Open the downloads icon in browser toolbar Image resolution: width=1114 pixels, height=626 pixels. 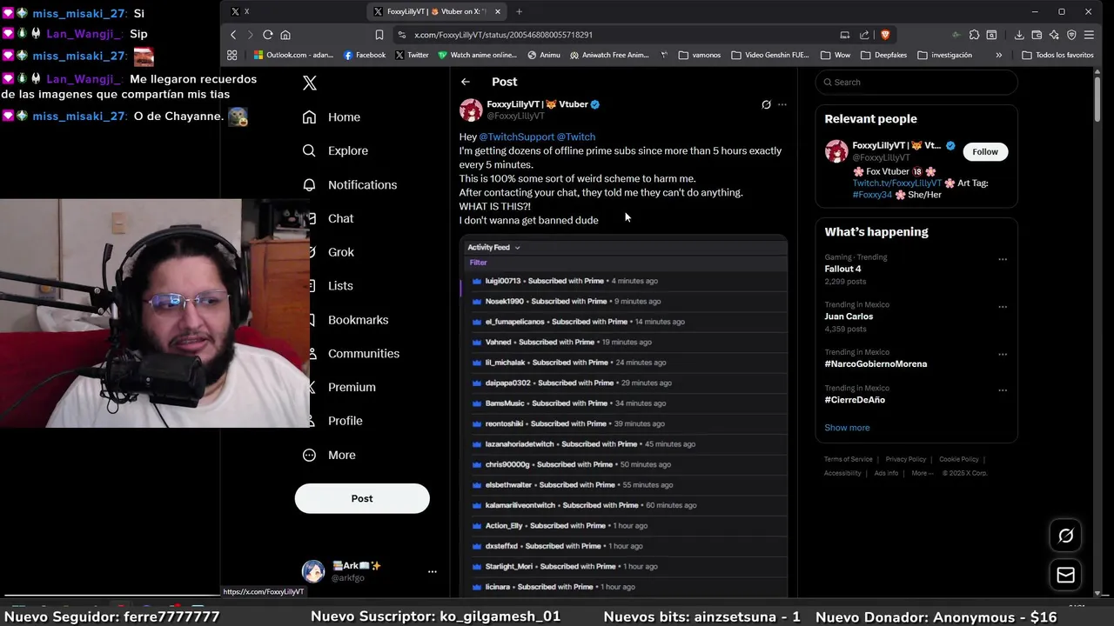click(x=1019, y=35)
